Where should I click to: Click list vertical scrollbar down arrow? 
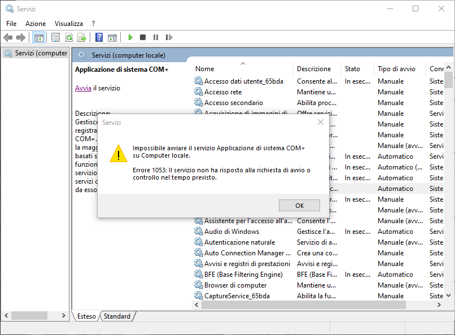coord(449,296)
